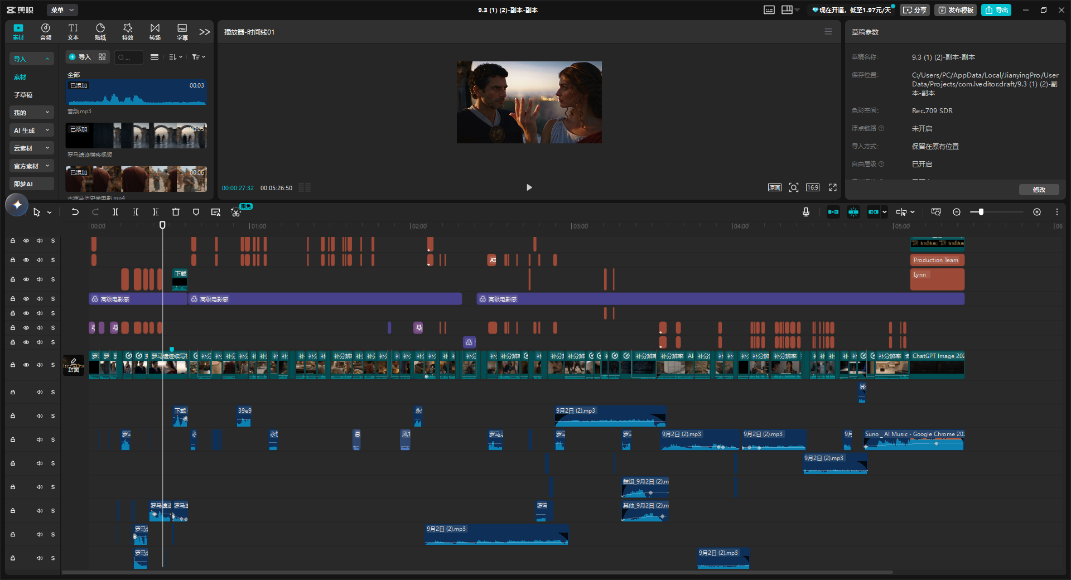Expand the AI 生成 sidebar section
This screenshot has height=580, width=1071.
pos(32,130)
